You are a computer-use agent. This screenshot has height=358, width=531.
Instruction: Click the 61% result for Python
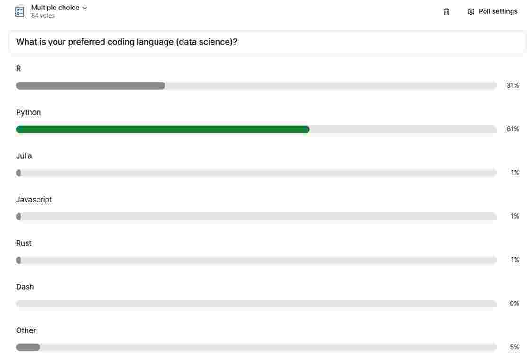click(513, 129)
